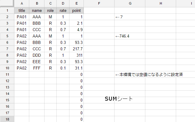Viewport: 195px width, 122px height.
Task: Click the SUMシート label text
Action: [x=119, y=99]
